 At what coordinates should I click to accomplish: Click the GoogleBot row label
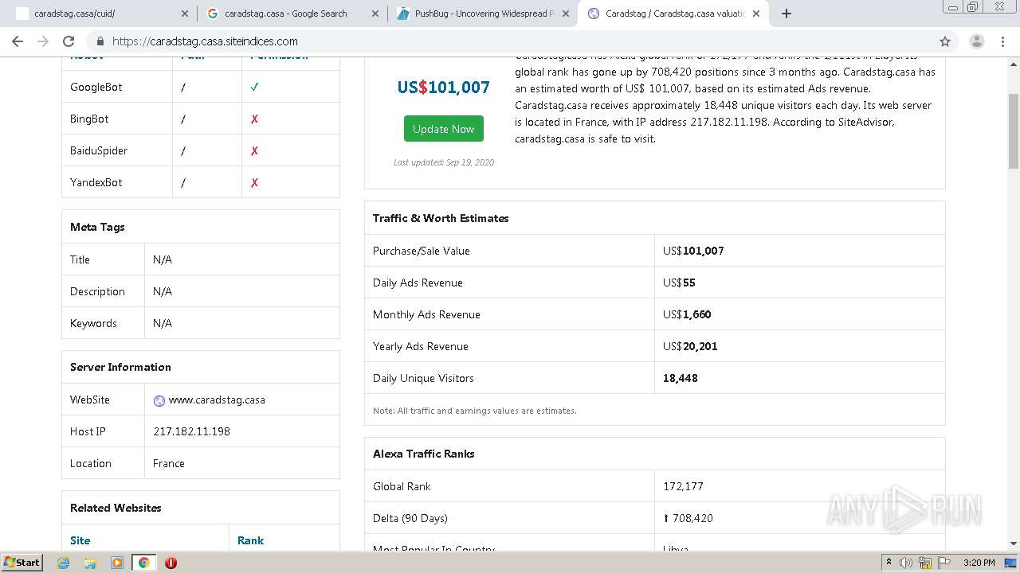[x=96, y=87]
